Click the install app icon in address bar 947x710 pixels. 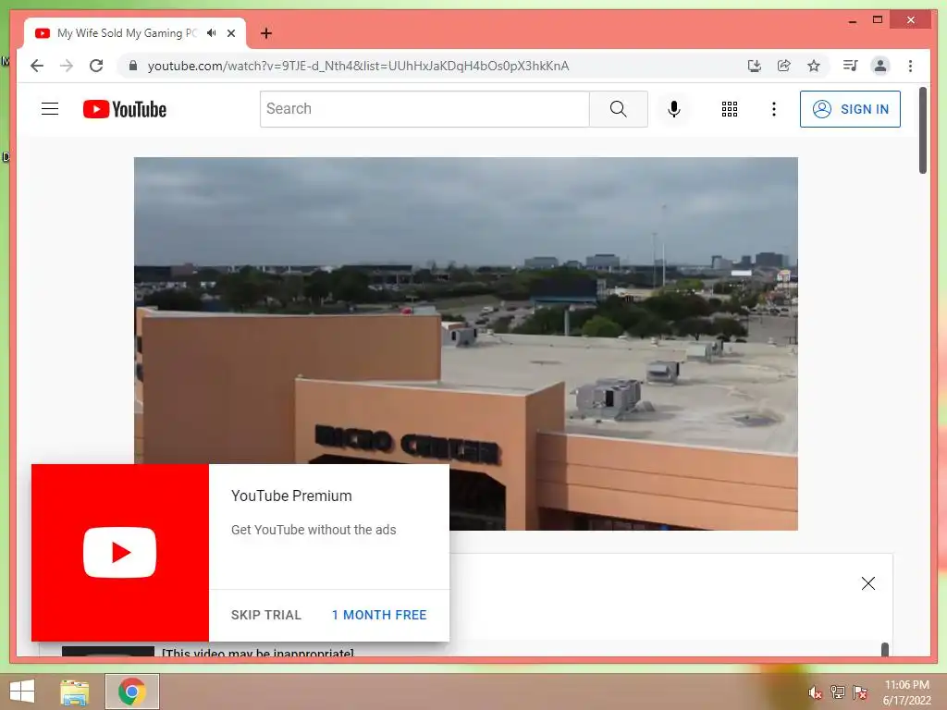pyautogui.click(x=755, y=66)
